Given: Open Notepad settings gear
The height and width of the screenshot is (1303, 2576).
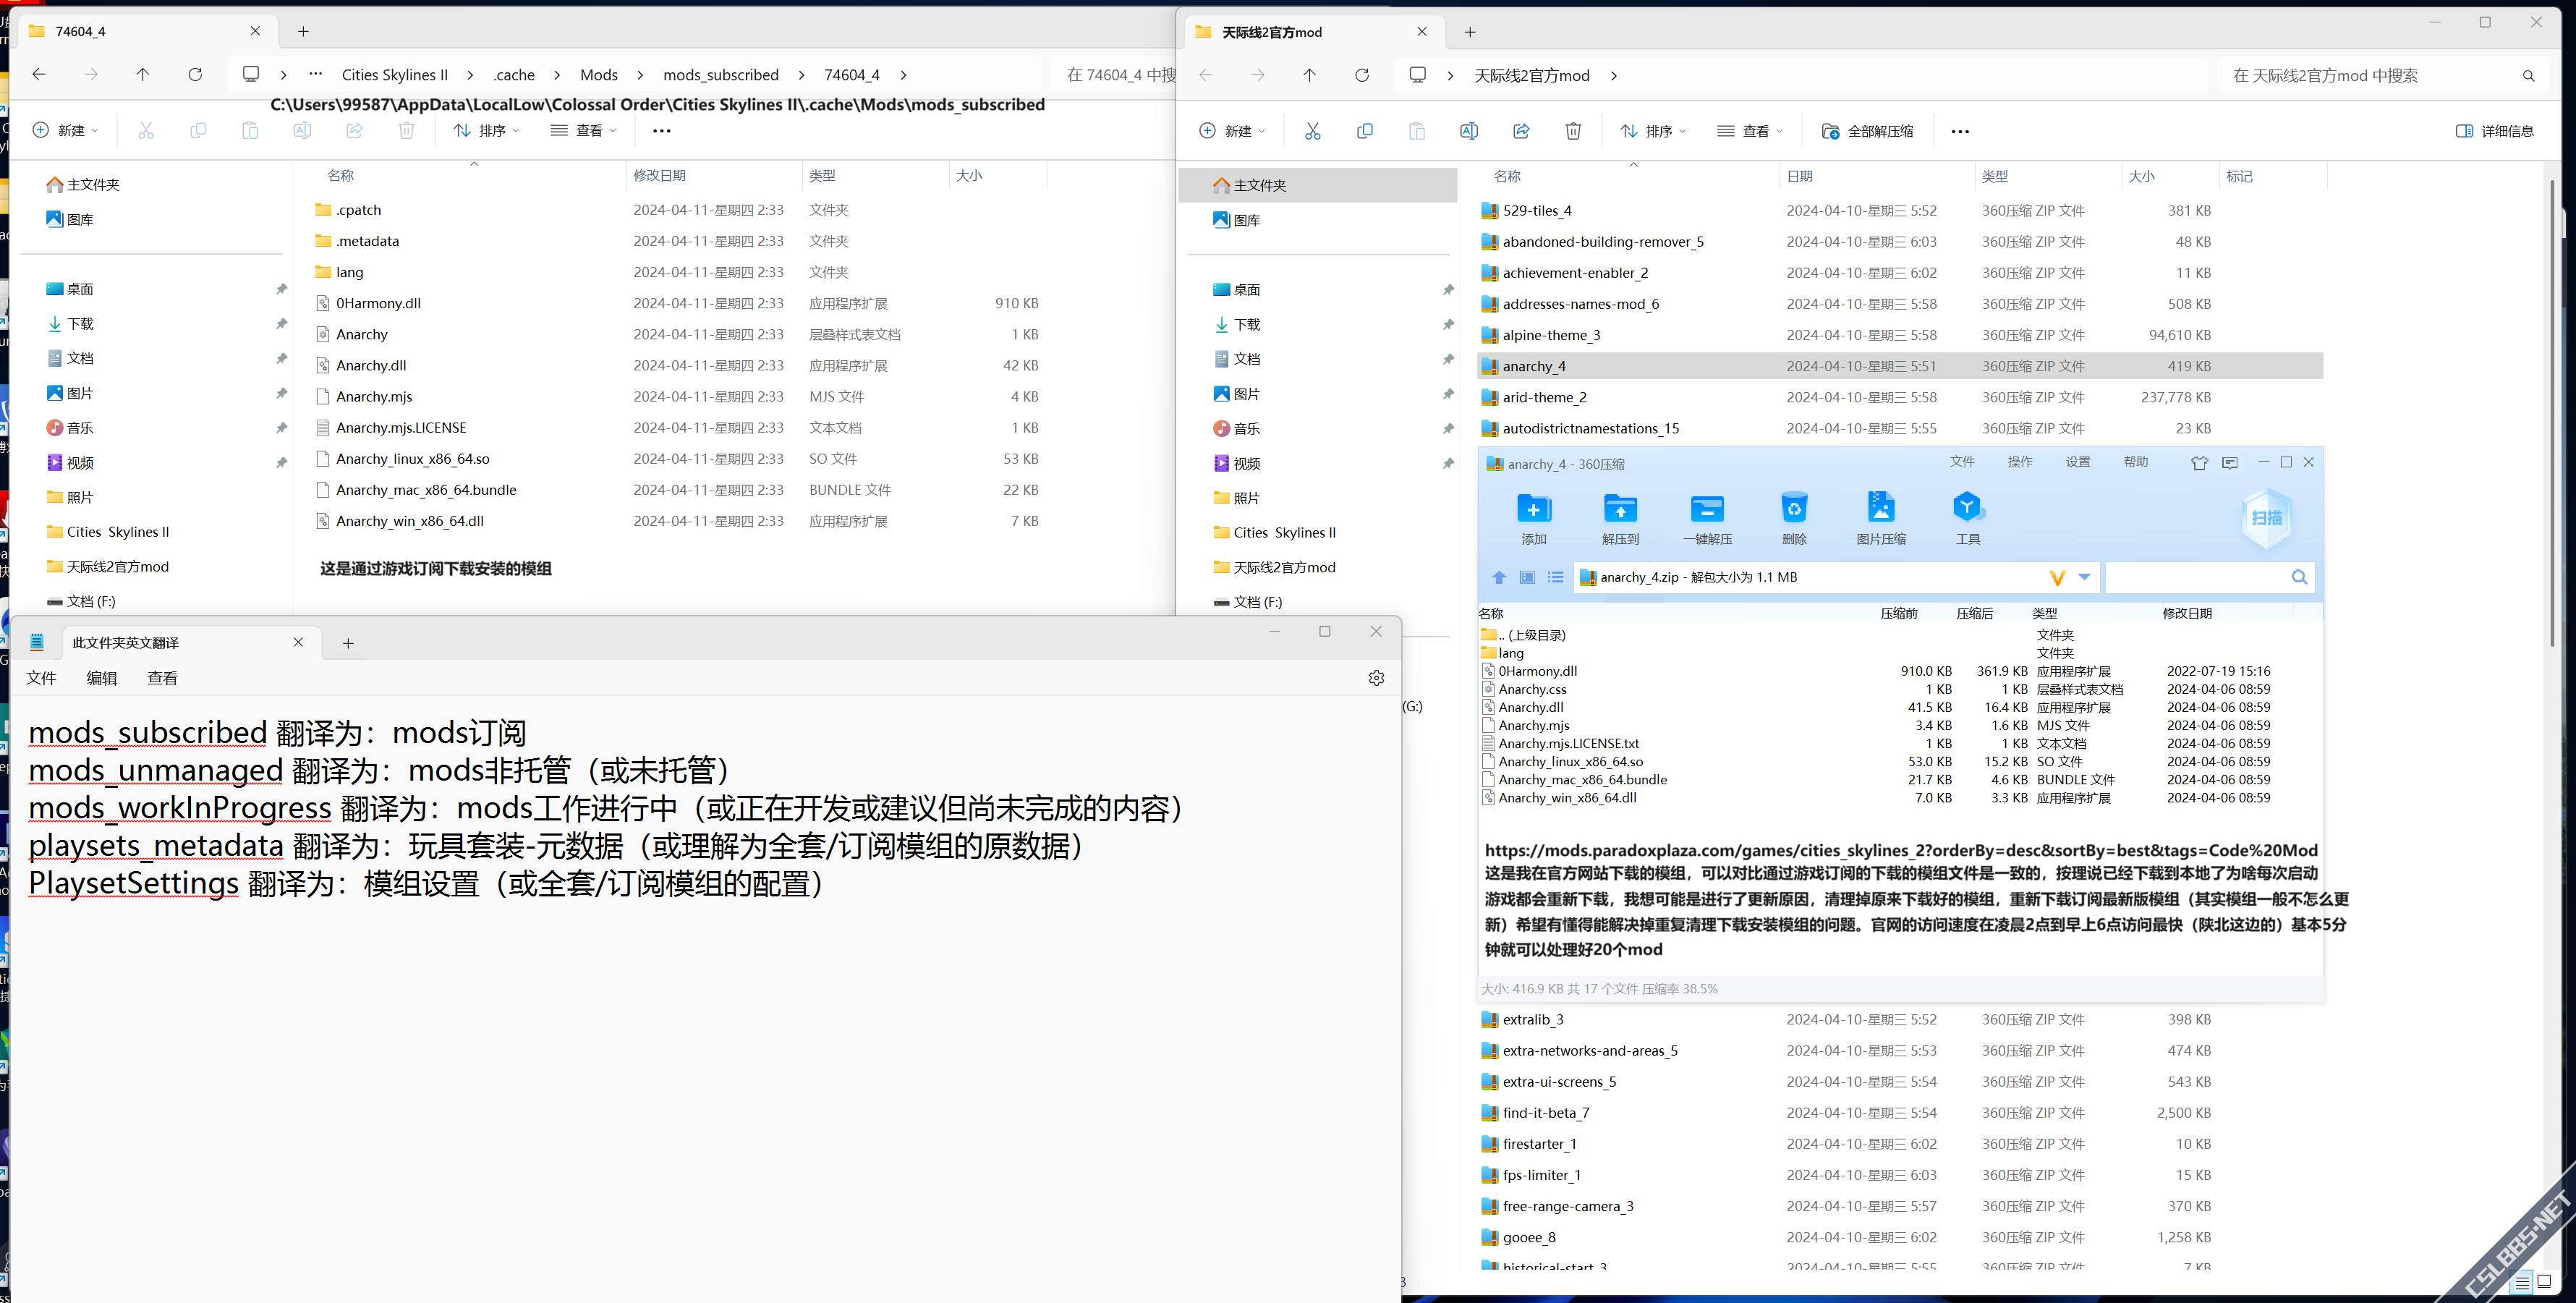Looking at the screenshot, I should [x=1376, y=678].
